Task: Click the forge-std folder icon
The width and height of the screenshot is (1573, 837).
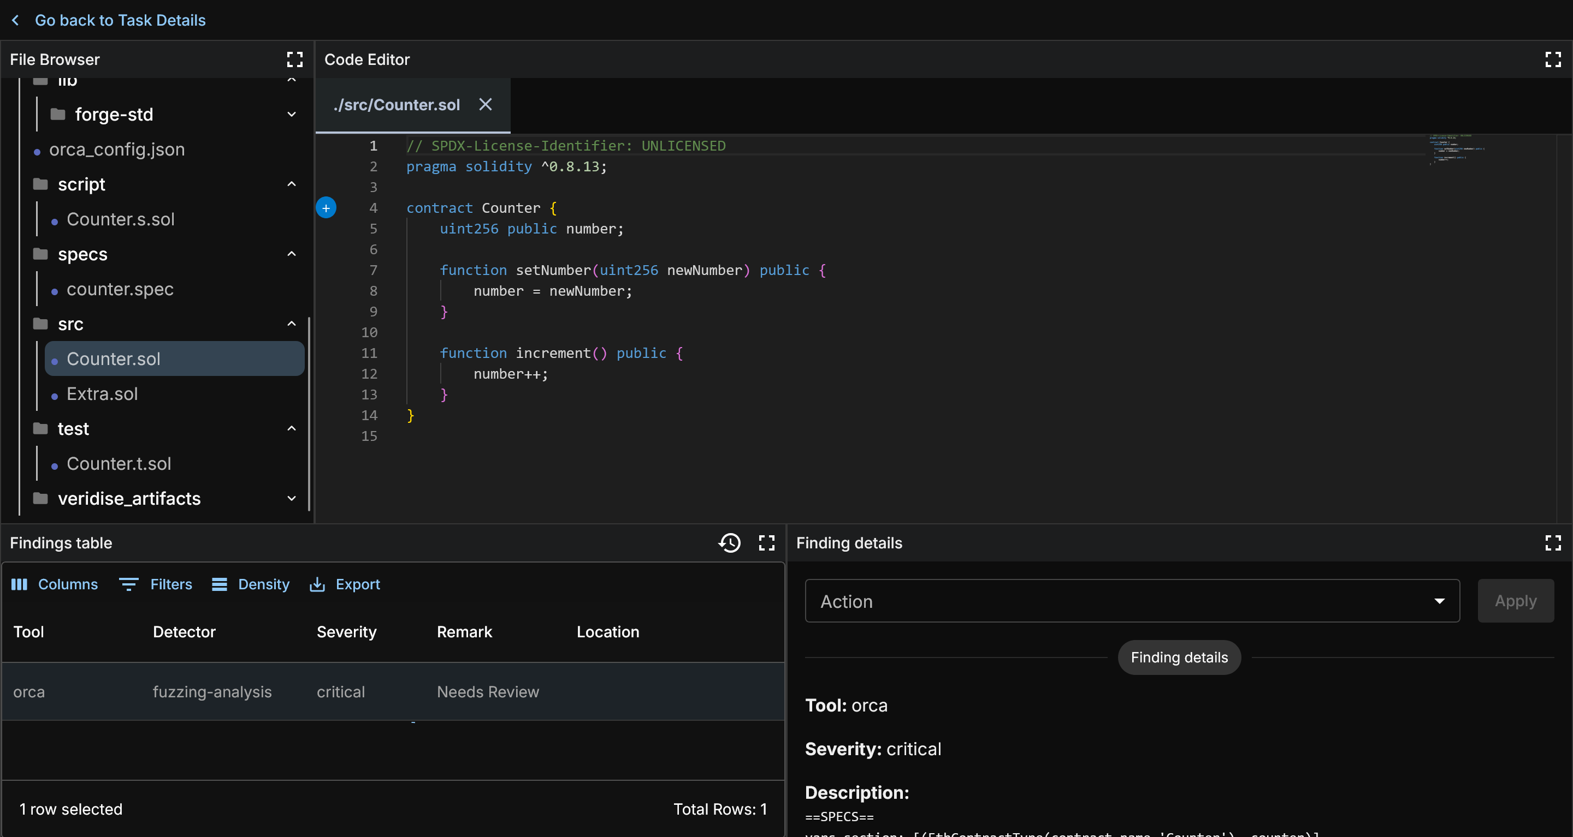Action: (x=58, y=114)
